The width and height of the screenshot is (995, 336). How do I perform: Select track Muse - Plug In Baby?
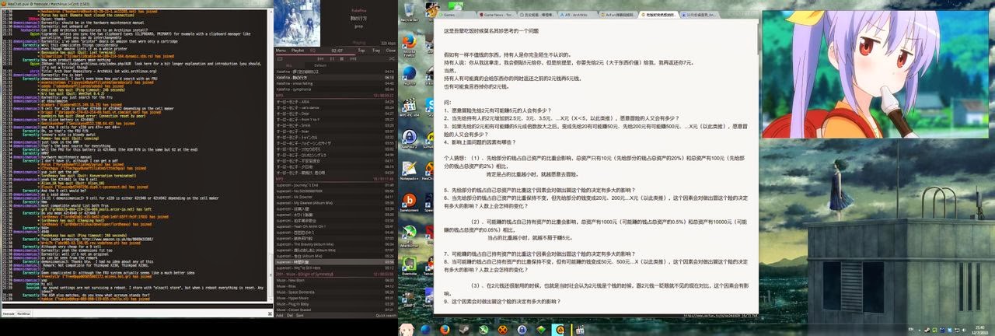(x=336, y=304)
